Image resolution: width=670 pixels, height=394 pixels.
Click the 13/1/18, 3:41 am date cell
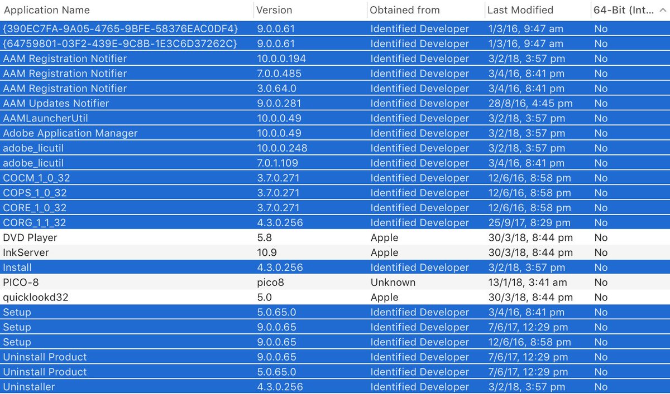pyautogui.click(x=528, y=283)
